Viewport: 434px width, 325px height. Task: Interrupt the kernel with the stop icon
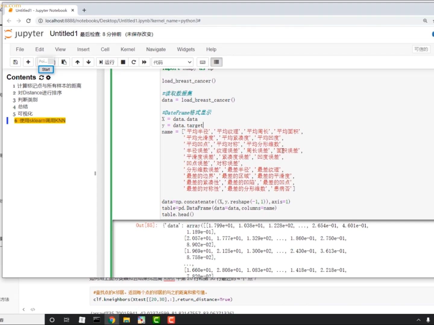click(x=123, y=62)
